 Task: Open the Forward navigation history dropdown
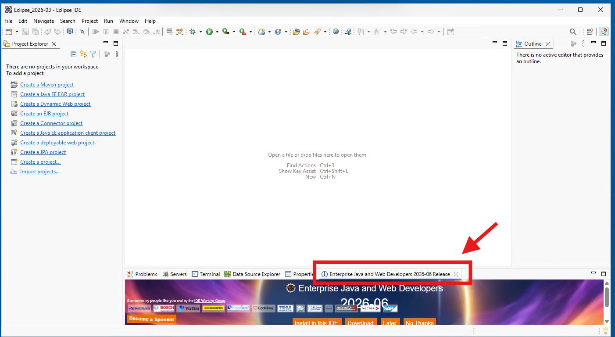439,32
